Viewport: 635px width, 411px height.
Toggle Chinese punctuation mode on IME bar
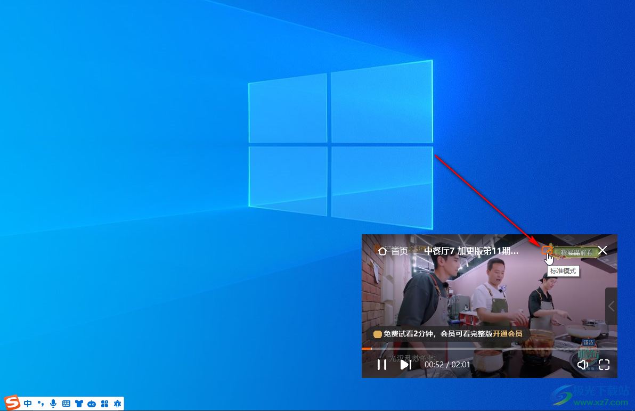click(x=40, y=404)
